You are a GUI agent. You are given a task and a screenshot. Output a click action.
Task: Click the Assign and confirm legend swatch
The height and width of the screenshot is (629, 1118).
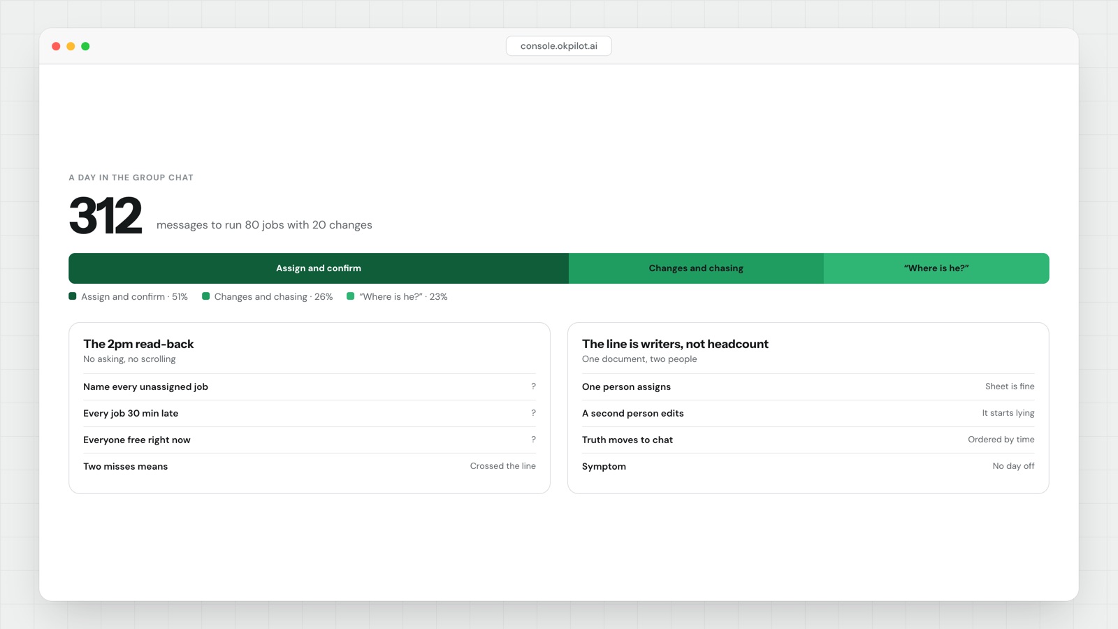coord(73,296)
